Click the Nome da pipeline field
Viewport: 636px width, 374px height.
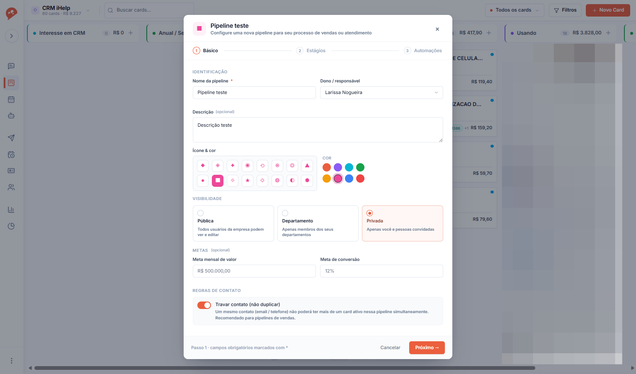(x=254, y=93)
